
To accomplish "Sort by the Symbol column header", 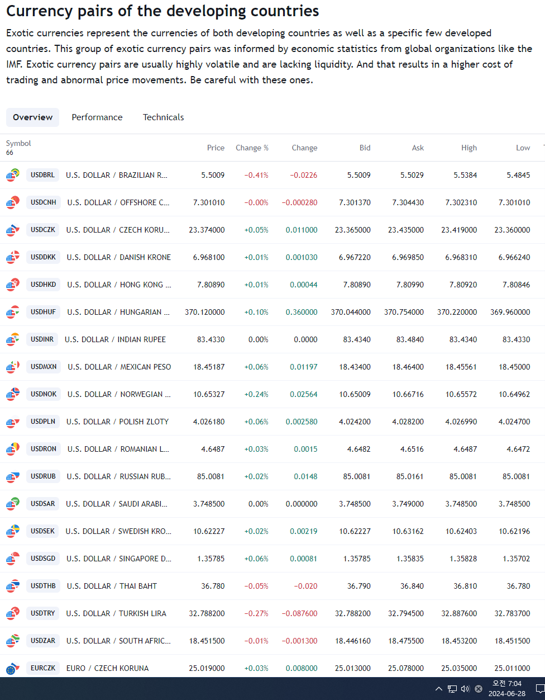I will tap(18, 144).
